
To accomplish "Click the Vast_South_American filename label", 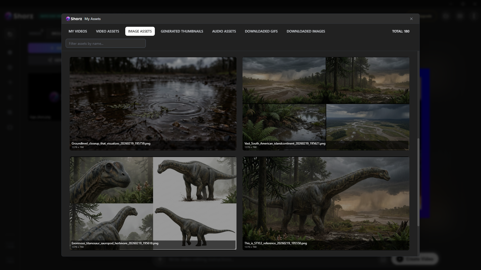I will tap(285, 143).
